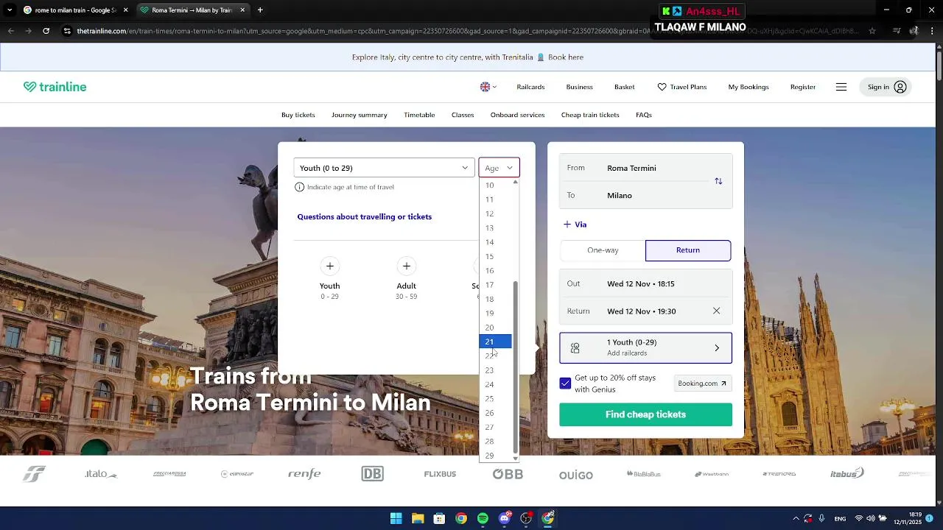The width and height of the screenshot is (943, 530).
Task: Click the age dropdown list scrollbar
Action: point(515,368)
